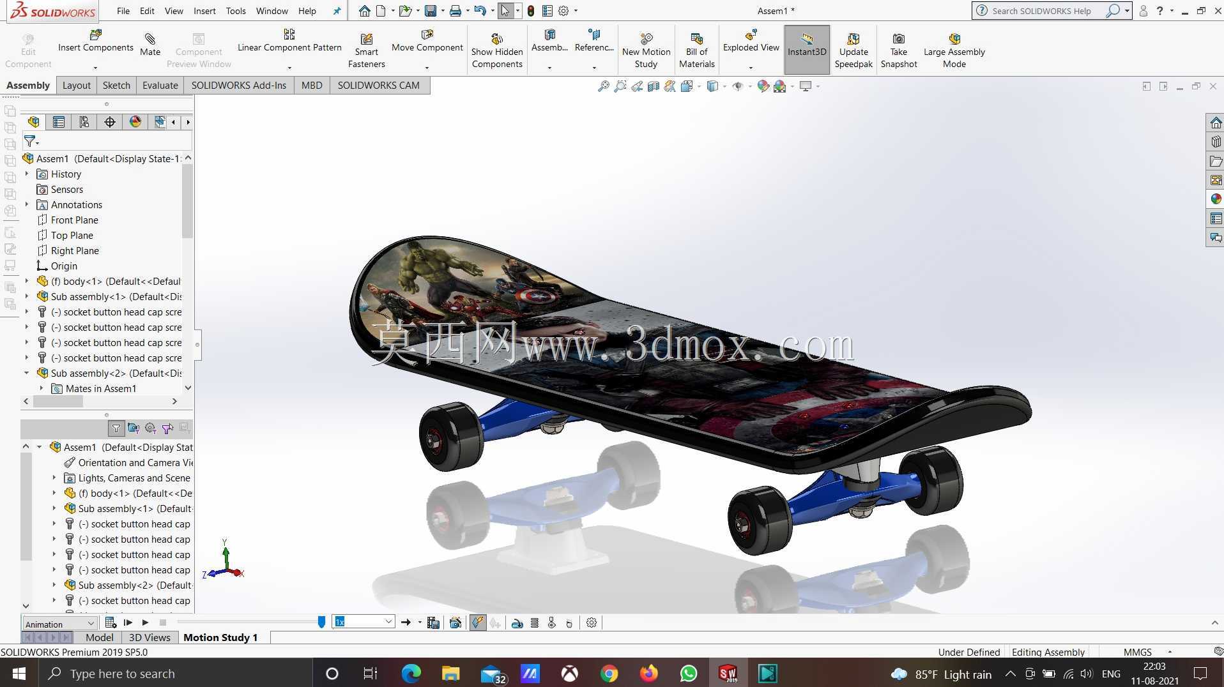Click the Windows search box in taskbar
Viewport: 1224px width, 687px height.
tap(176, 674)
